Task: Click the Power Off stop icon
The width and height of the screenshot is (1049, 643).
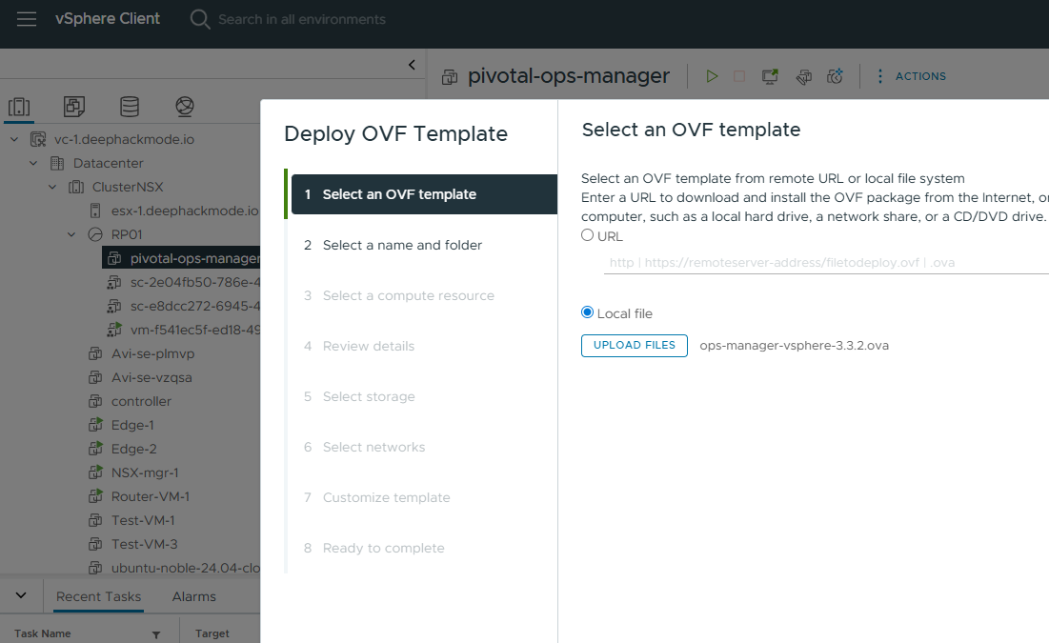Action: [739, 76]
